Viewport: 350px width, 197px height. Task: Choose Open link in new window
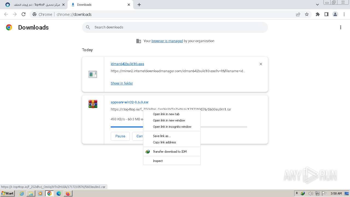(172, 120)
